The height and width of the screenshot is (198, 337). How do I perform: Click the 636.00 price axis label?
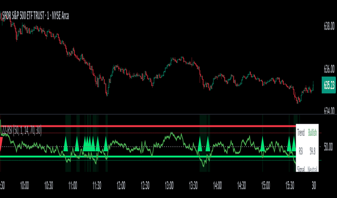click(329, 69)
